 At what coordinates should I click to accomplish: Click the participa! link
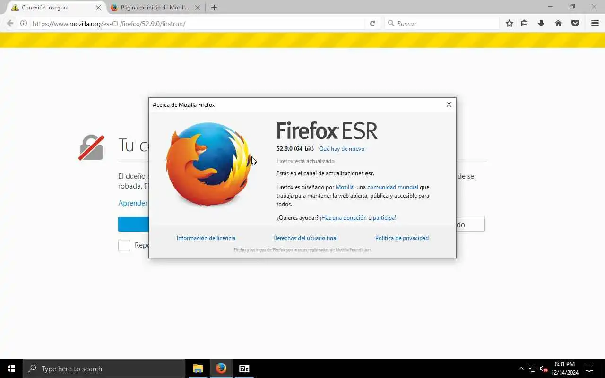[385, 218]
